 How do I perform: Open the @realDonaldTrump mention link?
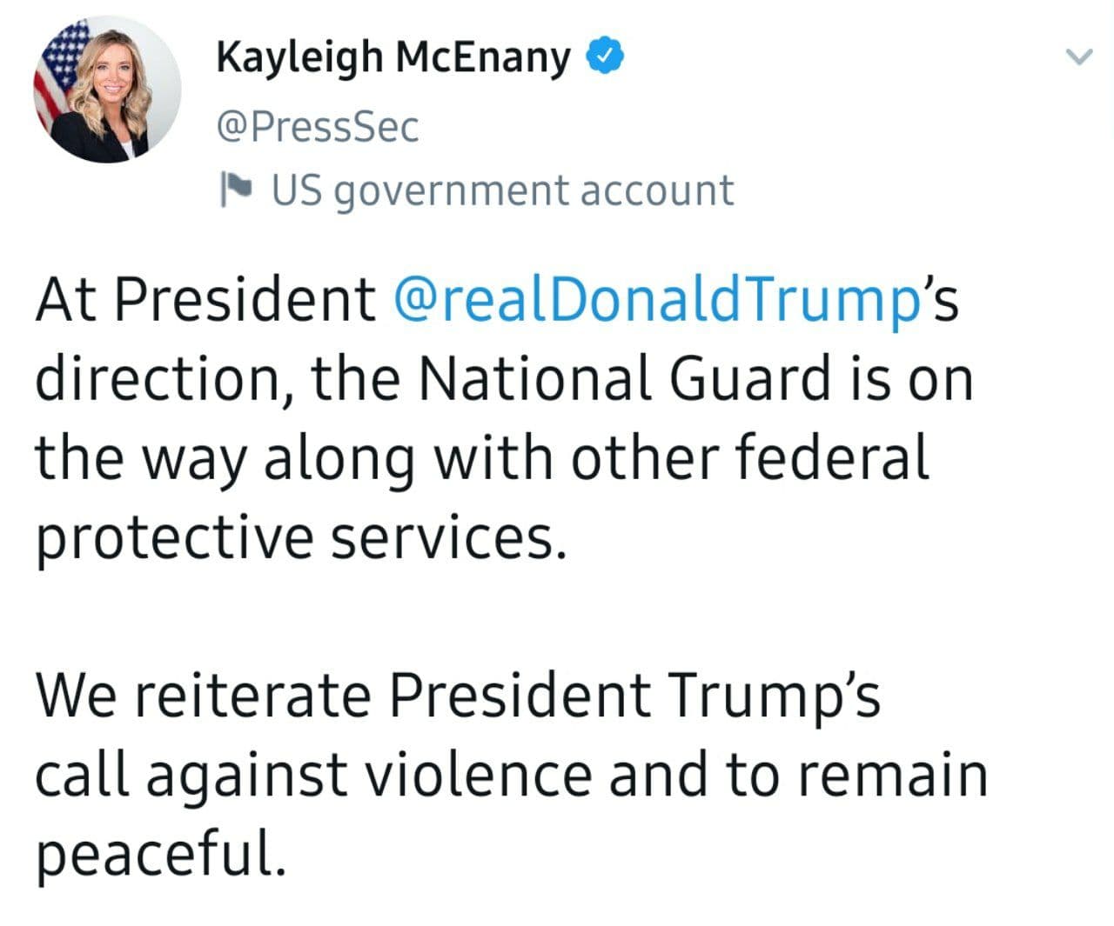click(x=657, y=300)
